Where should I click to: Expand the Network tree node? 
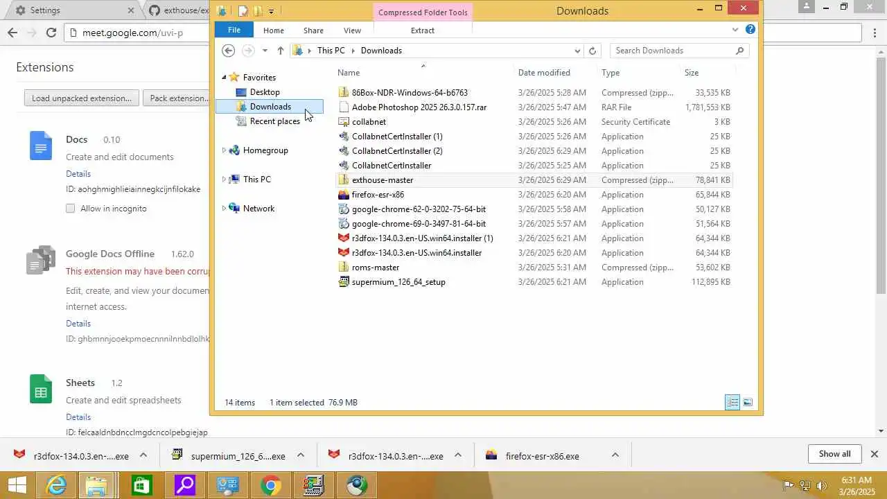pos(224,209)
